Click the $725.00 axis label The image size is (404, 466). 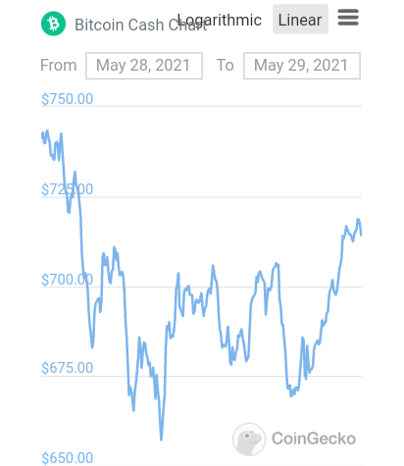point(67,189)
